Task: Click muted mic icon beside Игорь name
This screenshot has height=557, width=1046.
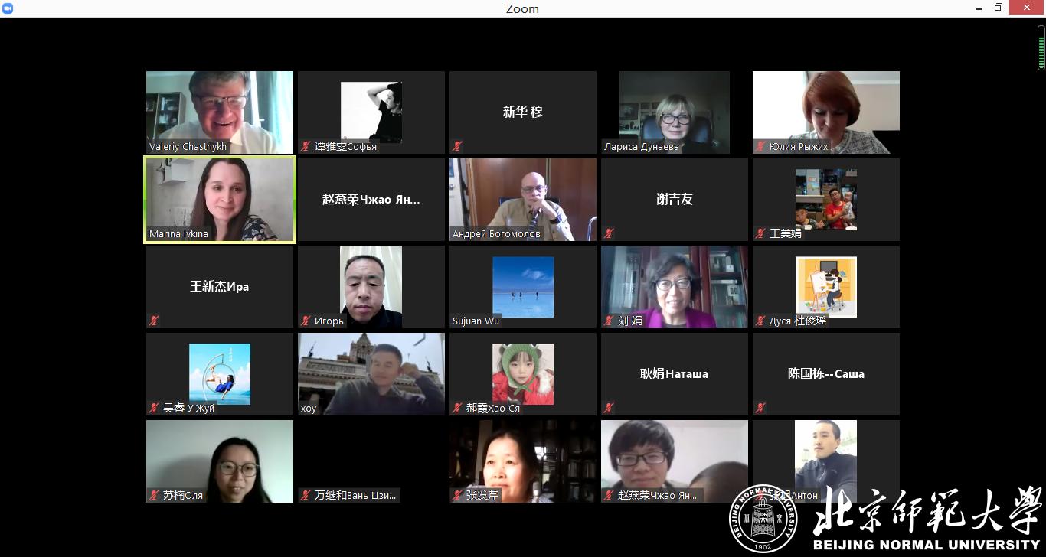Action: point(306,321)
